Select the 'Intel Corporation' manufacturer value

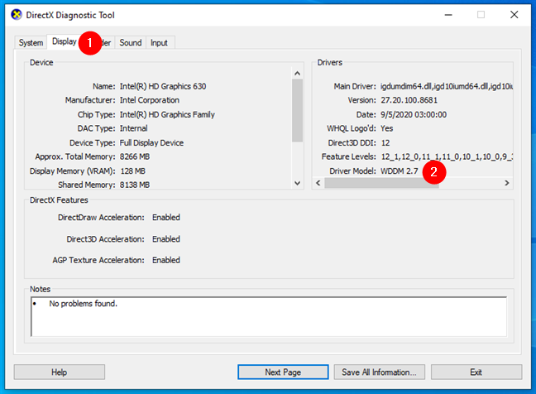click(150, 100)
